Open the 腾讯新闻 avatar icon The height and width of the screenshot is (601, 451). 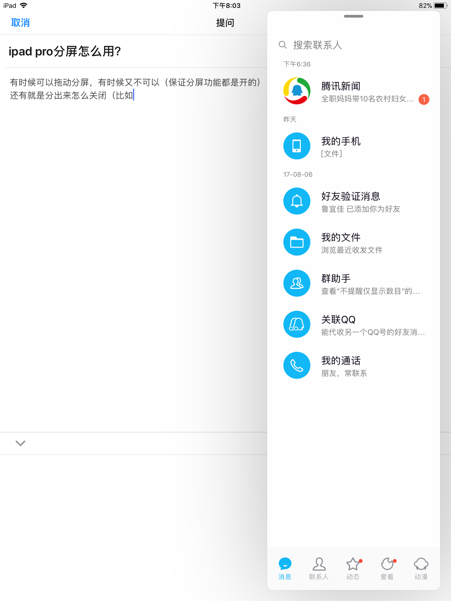click(x=297, y=91)
